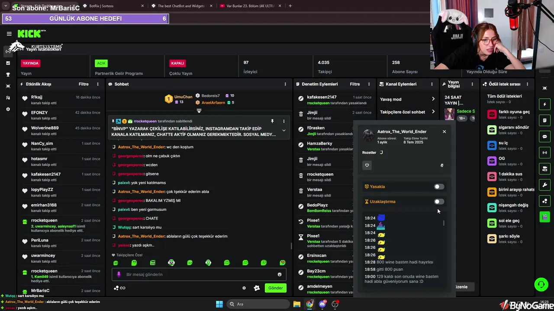The image size is (554, 311).
Task: Click the heart icon in user card
Action: click(367, 165)
